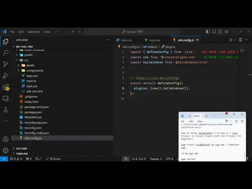Go forward in editor navigation history
Screen dimensions: 252x189
coord(79,31)
